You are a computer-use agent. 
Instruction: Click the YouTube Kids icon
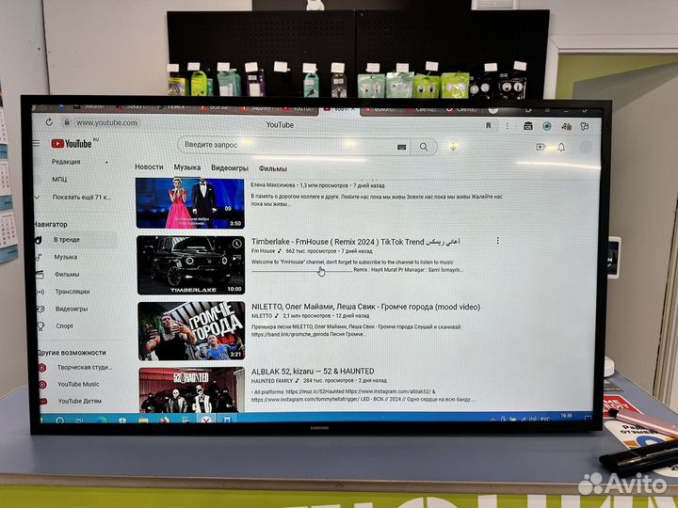(43, 401)
